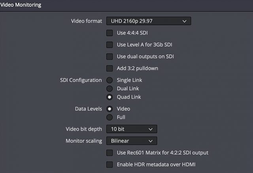
Task: Enable Use 4:4:4 SDI checkbox
Action: 110,33
